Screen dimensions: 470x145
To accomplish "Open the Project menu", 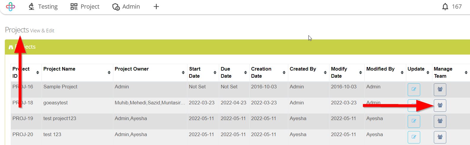I will [85, 7].
